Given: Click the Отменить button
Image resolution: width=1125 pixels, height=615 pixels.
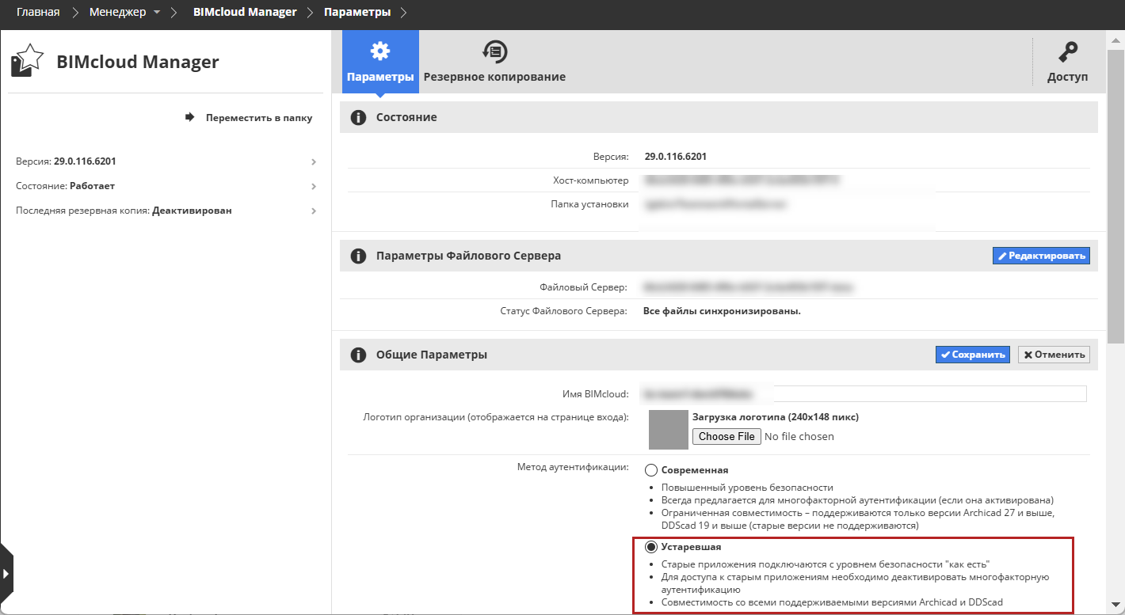Looking at the screenshot, I should point(1054,355).
